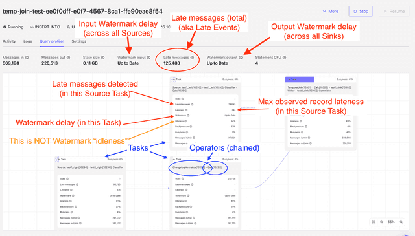Click the Running status label

pos(16,27)
